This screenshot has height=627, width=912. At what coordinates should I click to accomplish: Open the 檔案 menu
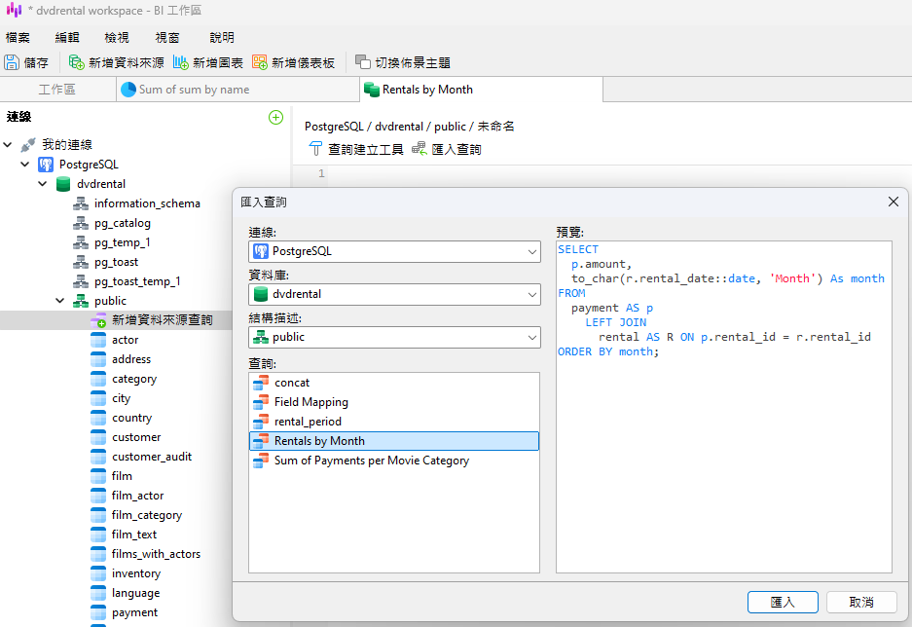click(18, 37)
